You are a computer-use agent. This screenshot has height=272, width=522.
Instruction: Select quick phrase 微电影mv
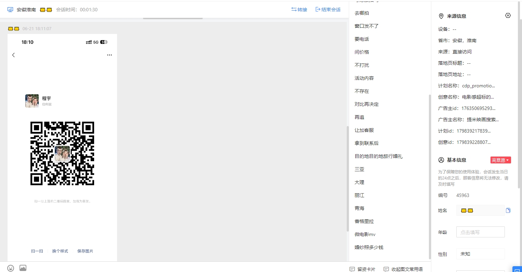click(x=365, y=234)
